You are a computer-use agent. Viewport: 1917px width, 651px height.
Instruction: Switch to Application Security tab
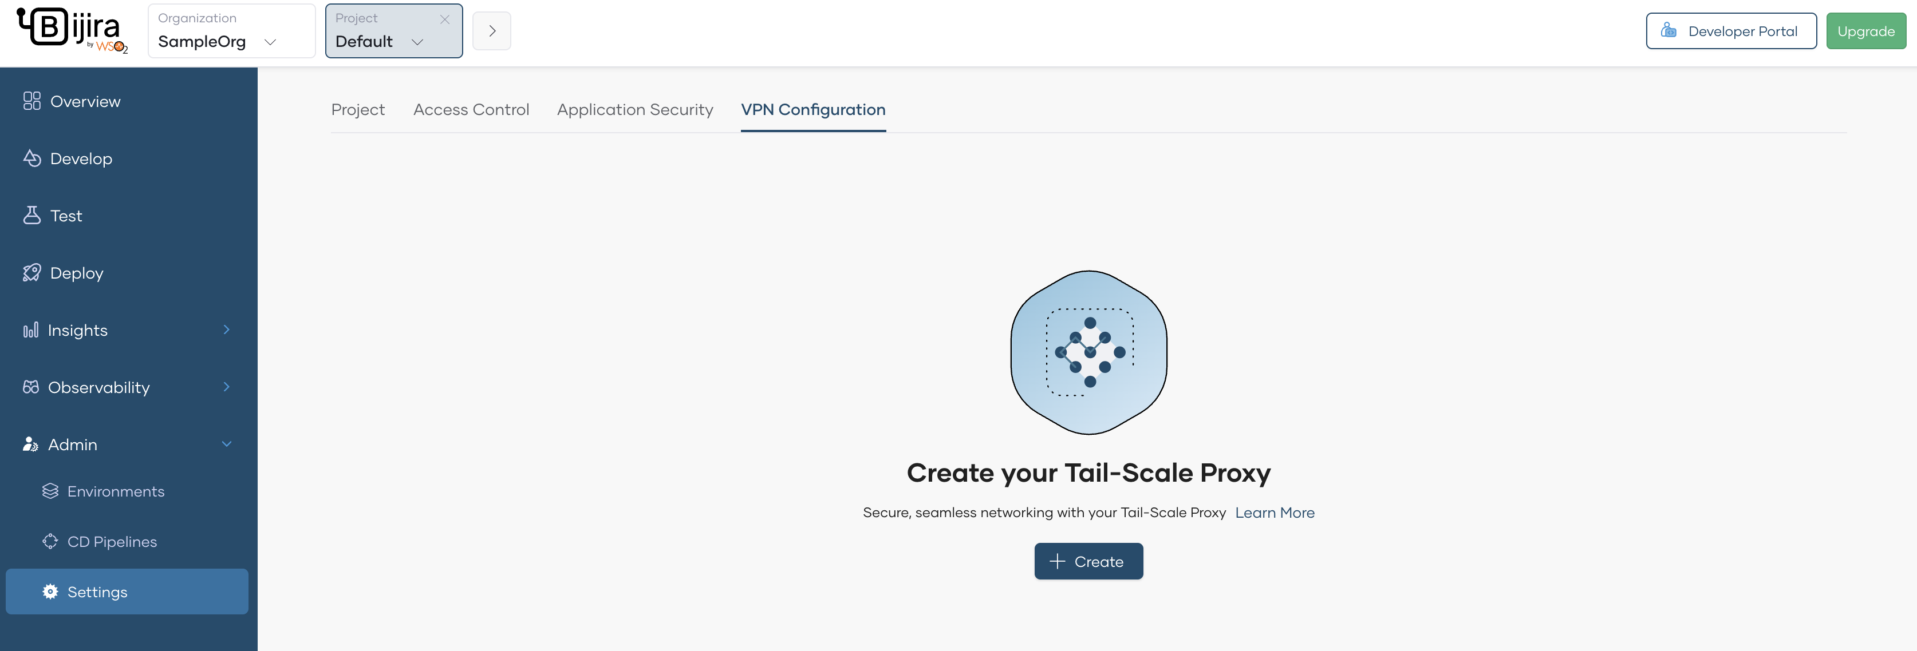tap(635, 109)
